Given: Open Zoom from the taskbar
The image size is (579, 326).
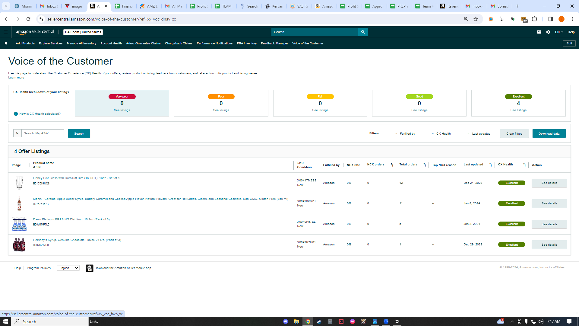Looking at the screenshot, I should coord(386,321).
